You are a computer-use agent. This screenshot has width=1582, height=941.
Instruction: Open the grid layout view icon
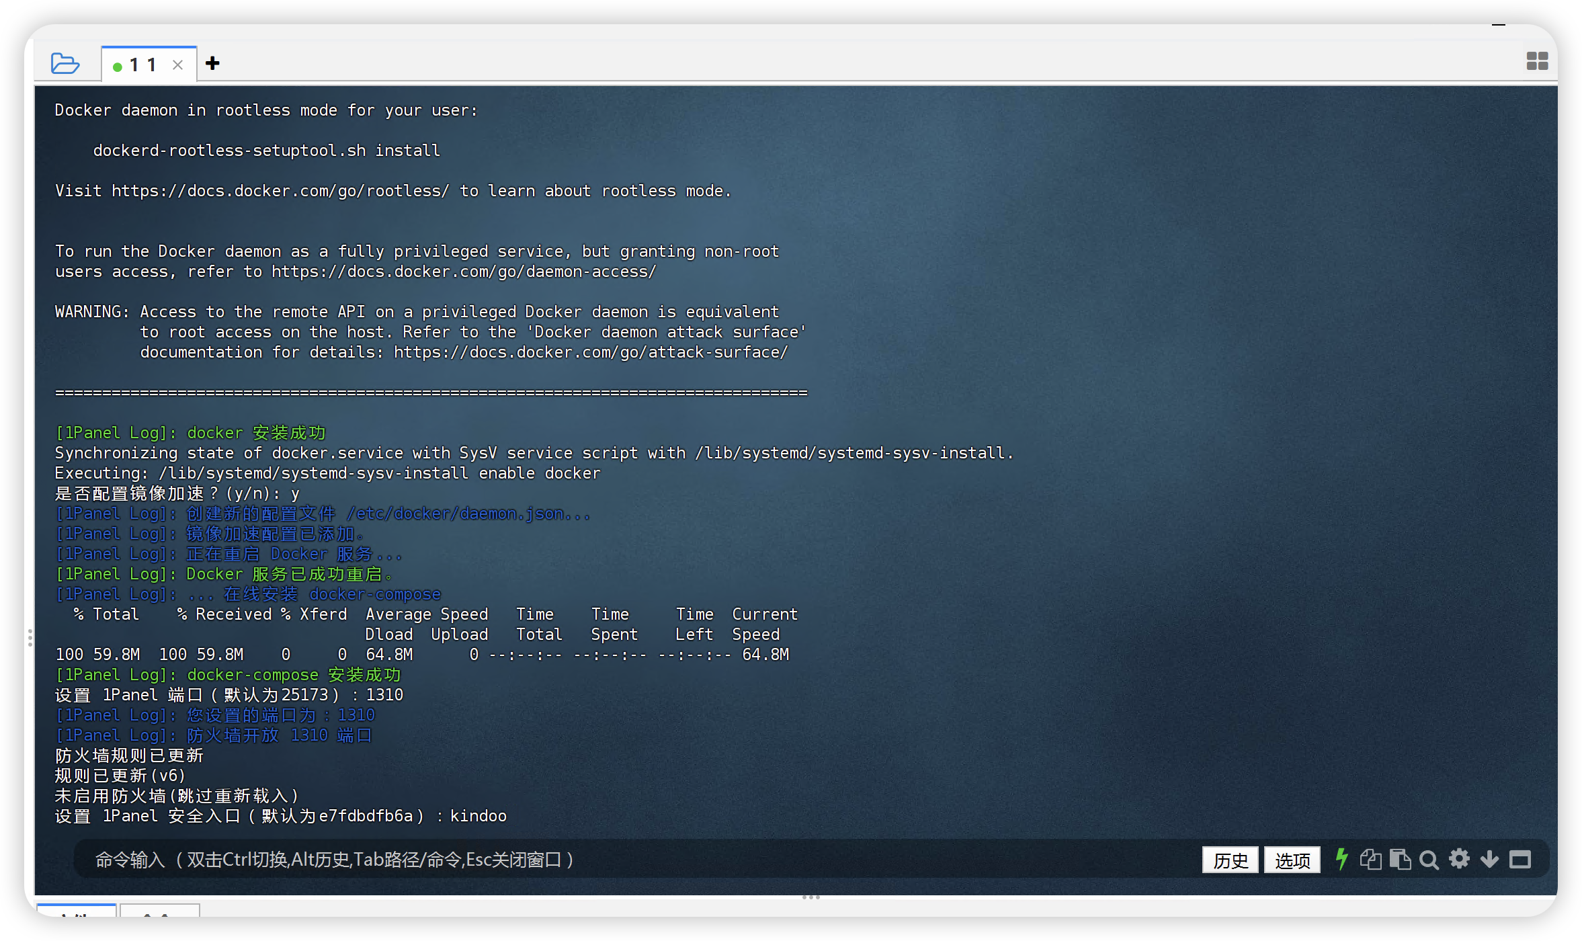[1537, 61]
